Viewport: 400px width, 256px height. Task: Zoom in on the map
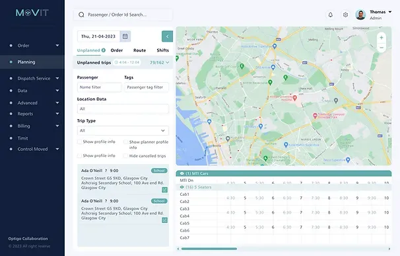pos(382,38)
